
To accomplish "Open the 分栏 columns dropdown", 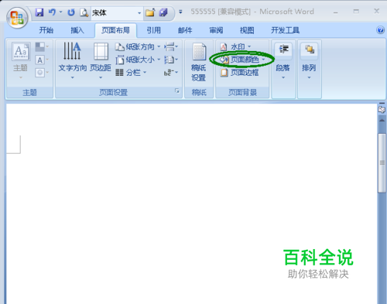I will pyautogui.click(x=131, y=73).
